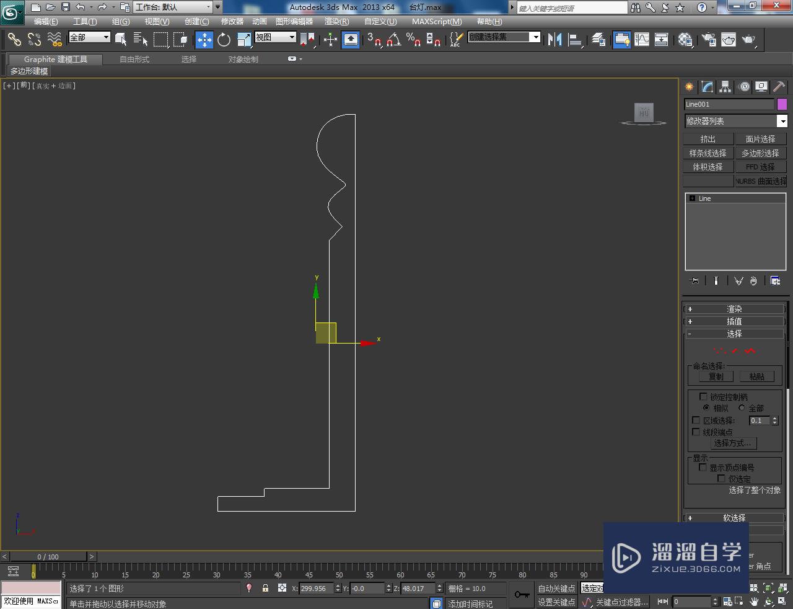
Task: Click the 挤出 modifier button
Action: [708, 139]
